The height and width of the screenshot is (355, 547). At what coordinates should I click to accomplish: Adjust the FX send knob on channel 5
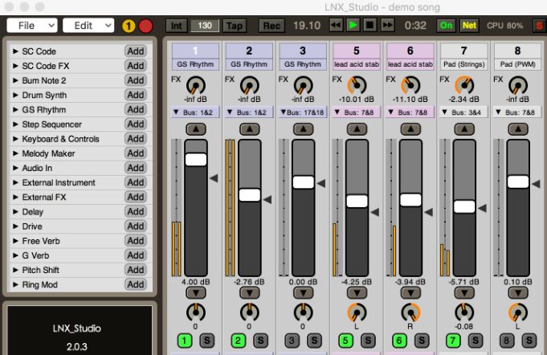(x=357, y=85)
